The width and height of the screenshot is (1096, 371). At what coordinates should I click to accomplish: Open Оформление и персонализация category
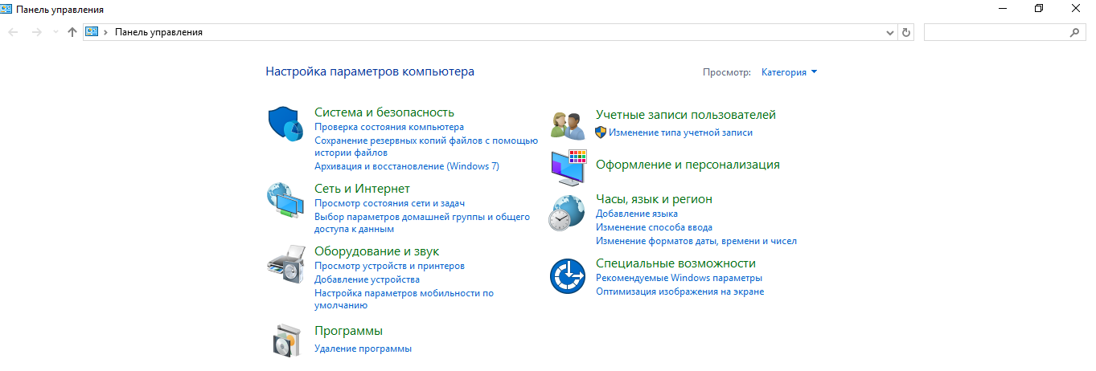click(x=688, y=165)
